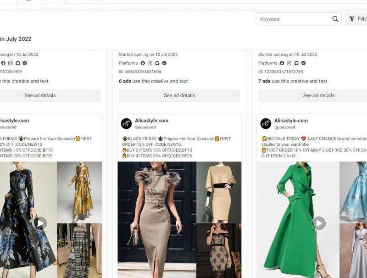
Task: Open Alisastyle.com link on middle Black Friday ad
Action: (151, 121)
